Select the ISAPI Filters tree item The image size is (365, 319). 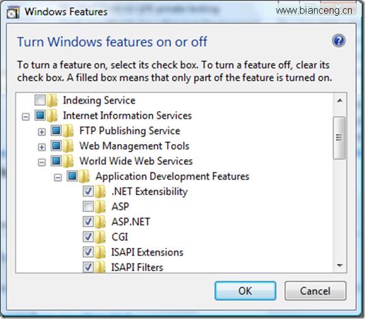137,267
